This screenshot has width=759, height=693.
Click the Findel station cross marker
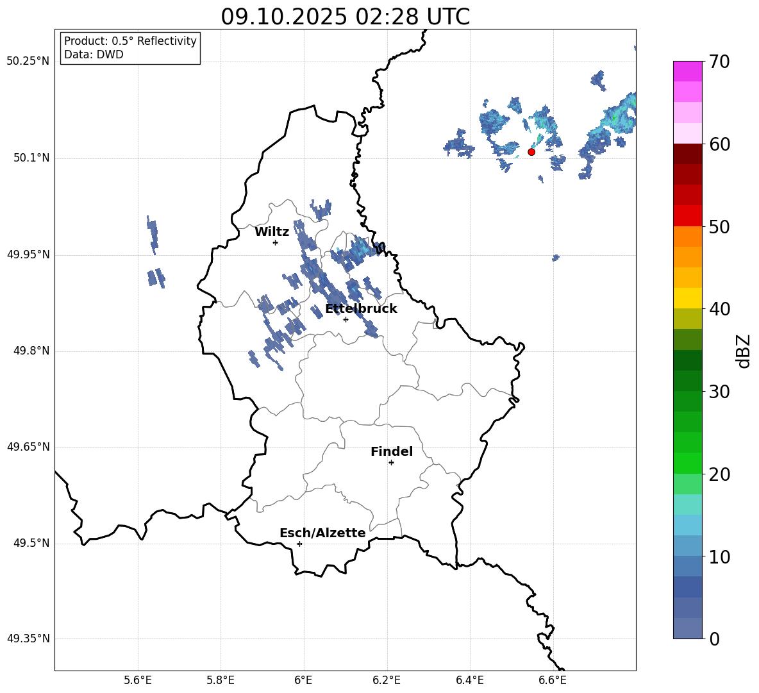[x=391, y=463]
